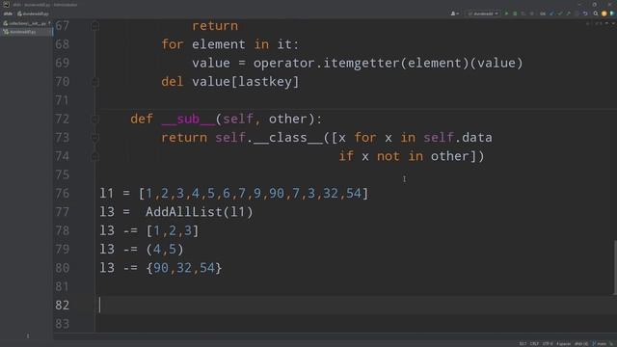The width and height of the screenshot is (617, 347).
Task: Open Search Everywhere magnifier icon
Action: (x=596, y=13)
